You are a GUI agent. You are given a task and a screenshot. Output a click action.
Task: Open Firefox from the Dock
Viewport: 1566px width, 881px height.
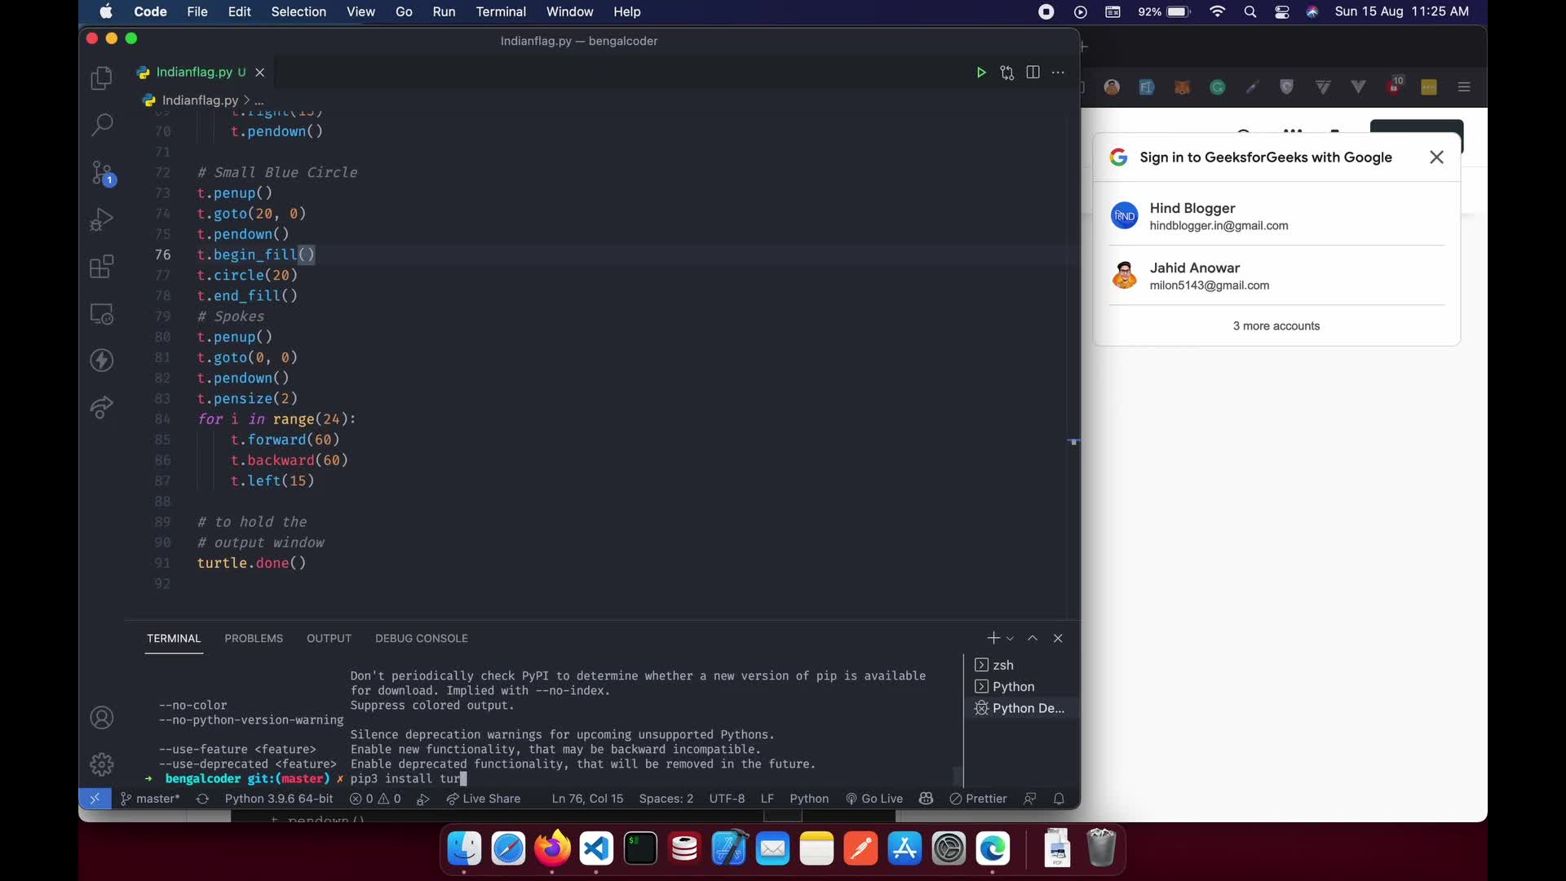click(552, 849)
